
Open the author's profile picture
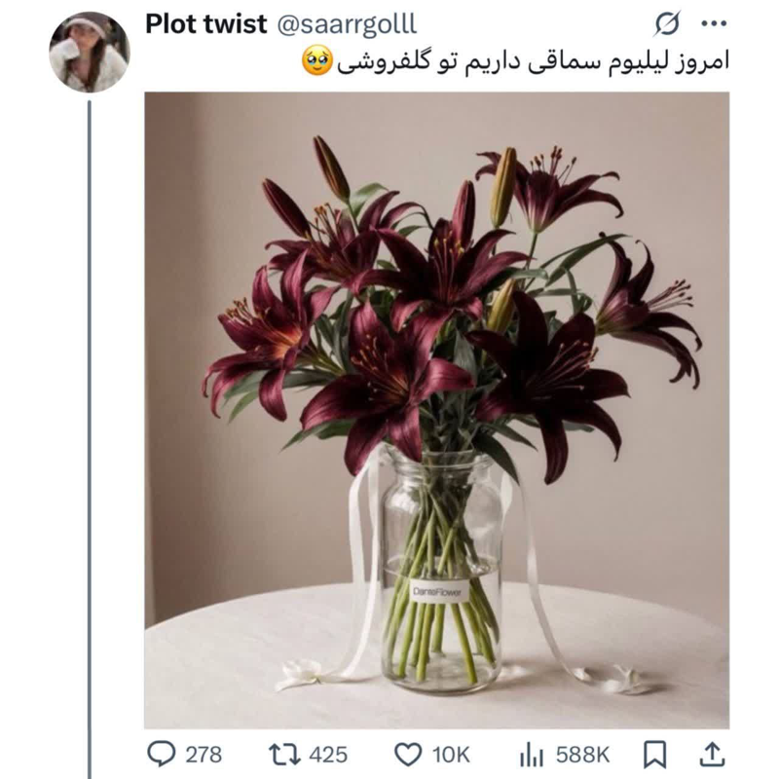tap(89, 52)
